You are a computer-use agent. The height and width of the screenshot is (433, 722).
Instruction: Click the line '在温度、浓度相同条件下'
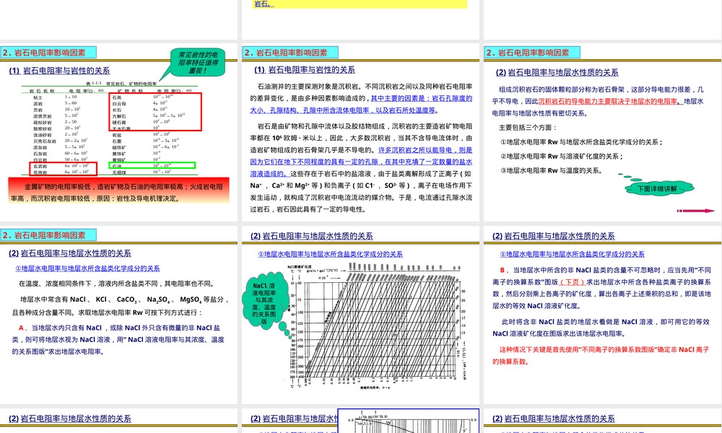point(116,284)
